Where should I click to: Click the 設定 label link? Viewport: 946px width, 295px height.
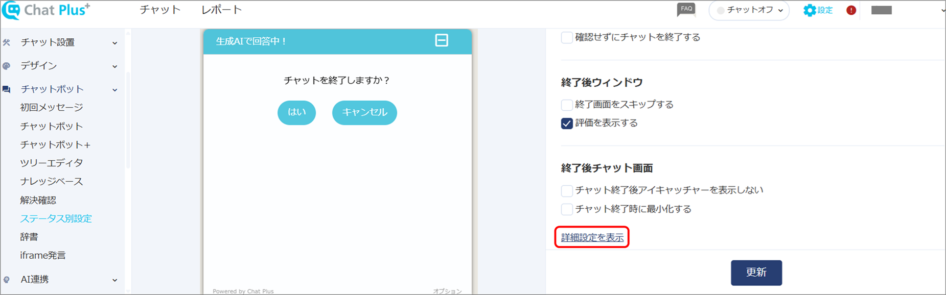click(x=825, y=10)
